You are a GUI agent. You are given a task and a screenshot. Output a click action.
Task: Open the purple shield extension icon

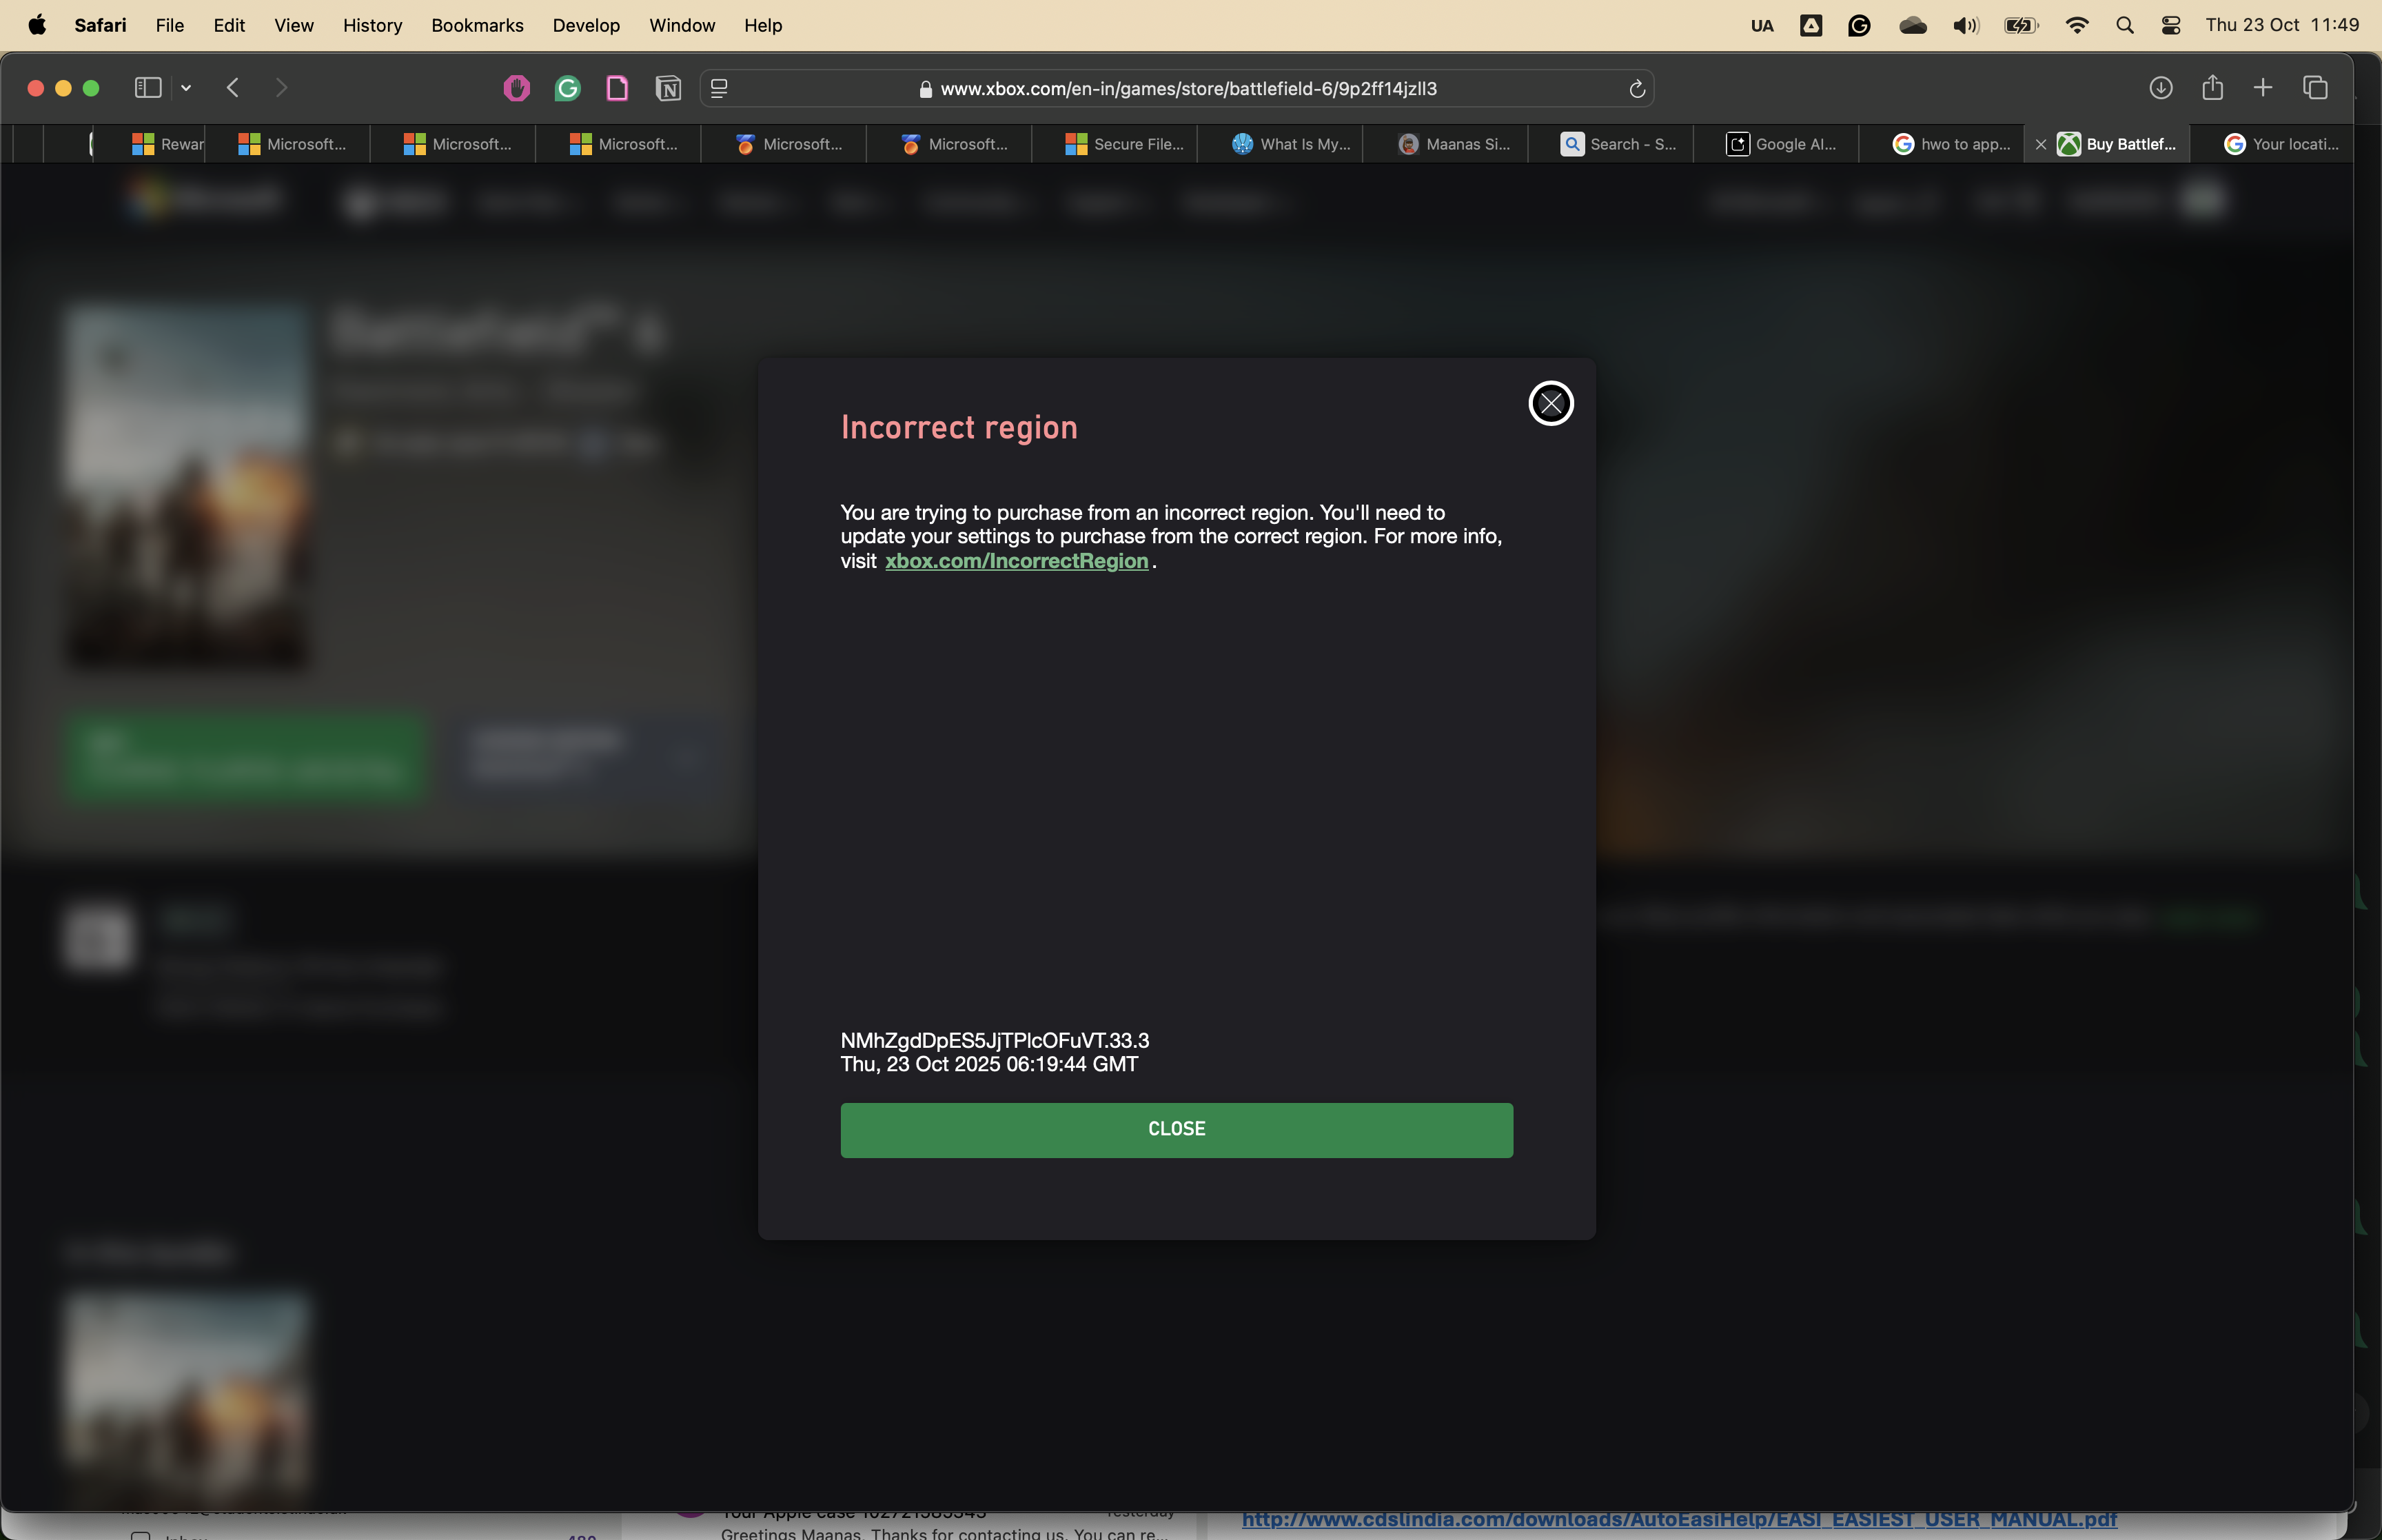(516, 89)
